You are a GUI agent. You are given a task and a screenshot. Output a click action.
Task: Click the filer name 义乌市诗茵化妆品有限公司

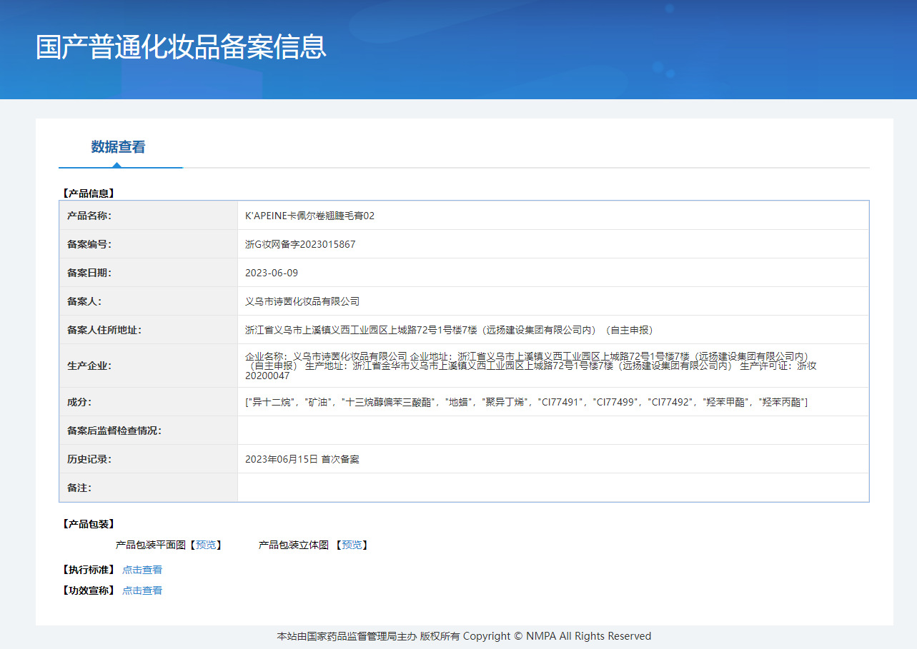point(302,301)
